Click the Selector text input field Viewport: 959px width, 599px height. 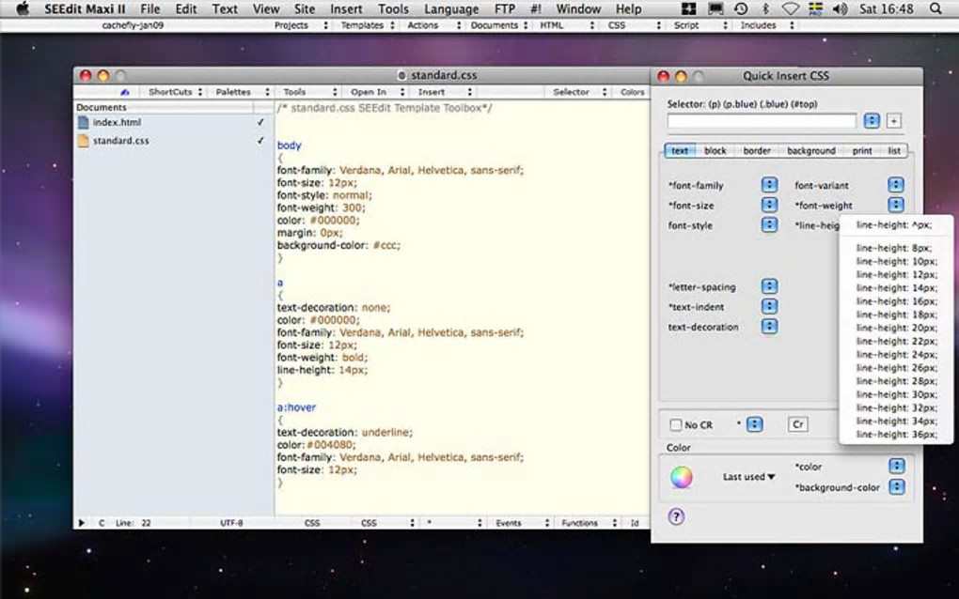(762, 121)
